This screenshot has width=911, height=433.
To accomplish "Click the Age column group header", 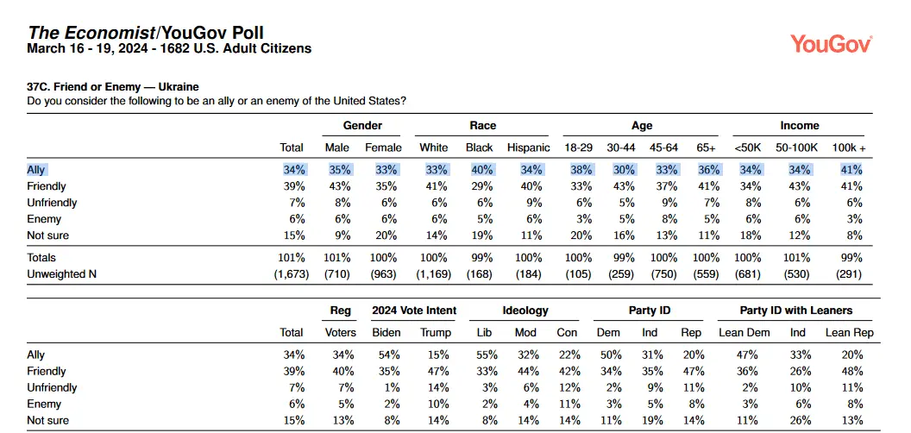I will point(642,125).
